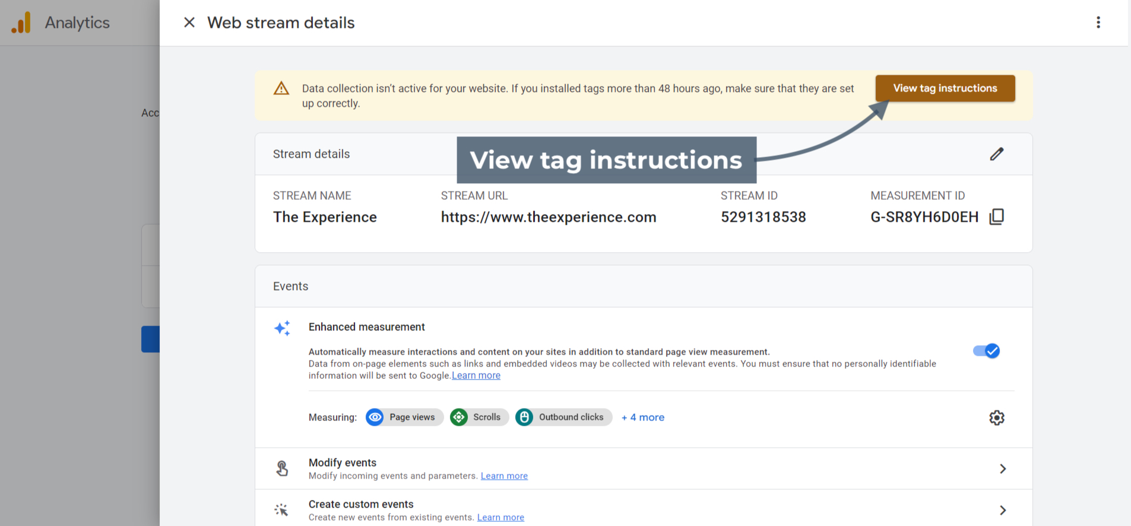Click the Outbound clicks mouse icon
This screenshot has width=1131, height=526.
[524, 417]
